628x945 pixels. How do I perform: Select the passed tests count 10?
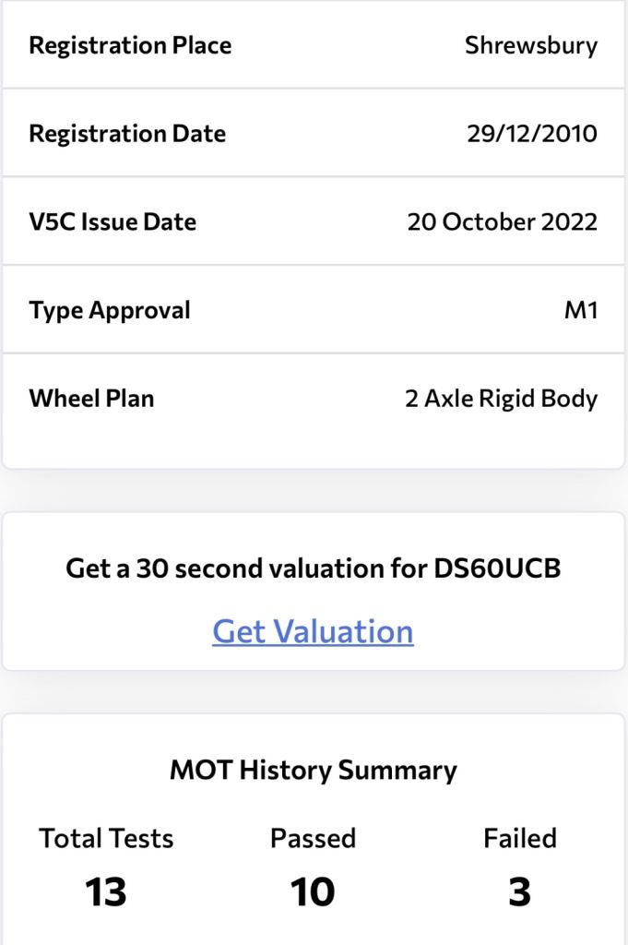pyautogui.click(x=313, y=892)
